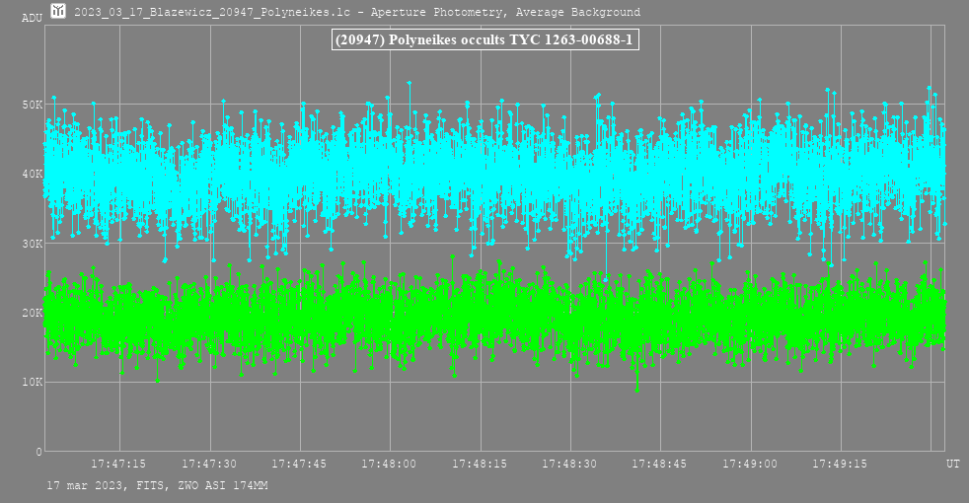
Task: Click the 17:48:45 time label
Action: point(659,464)
